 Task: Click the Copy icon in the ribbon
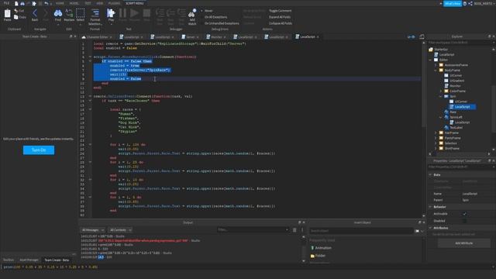pos(16,17)
